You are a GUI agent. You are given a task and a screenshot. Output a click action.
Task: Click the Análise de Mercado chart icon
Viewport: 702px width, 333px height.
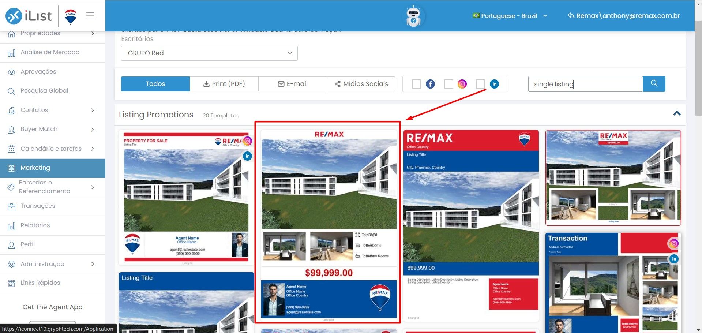coord(11,53)
